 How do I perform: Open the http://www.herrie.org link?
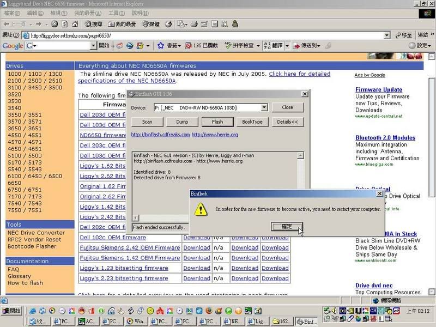tap(215, 135)
